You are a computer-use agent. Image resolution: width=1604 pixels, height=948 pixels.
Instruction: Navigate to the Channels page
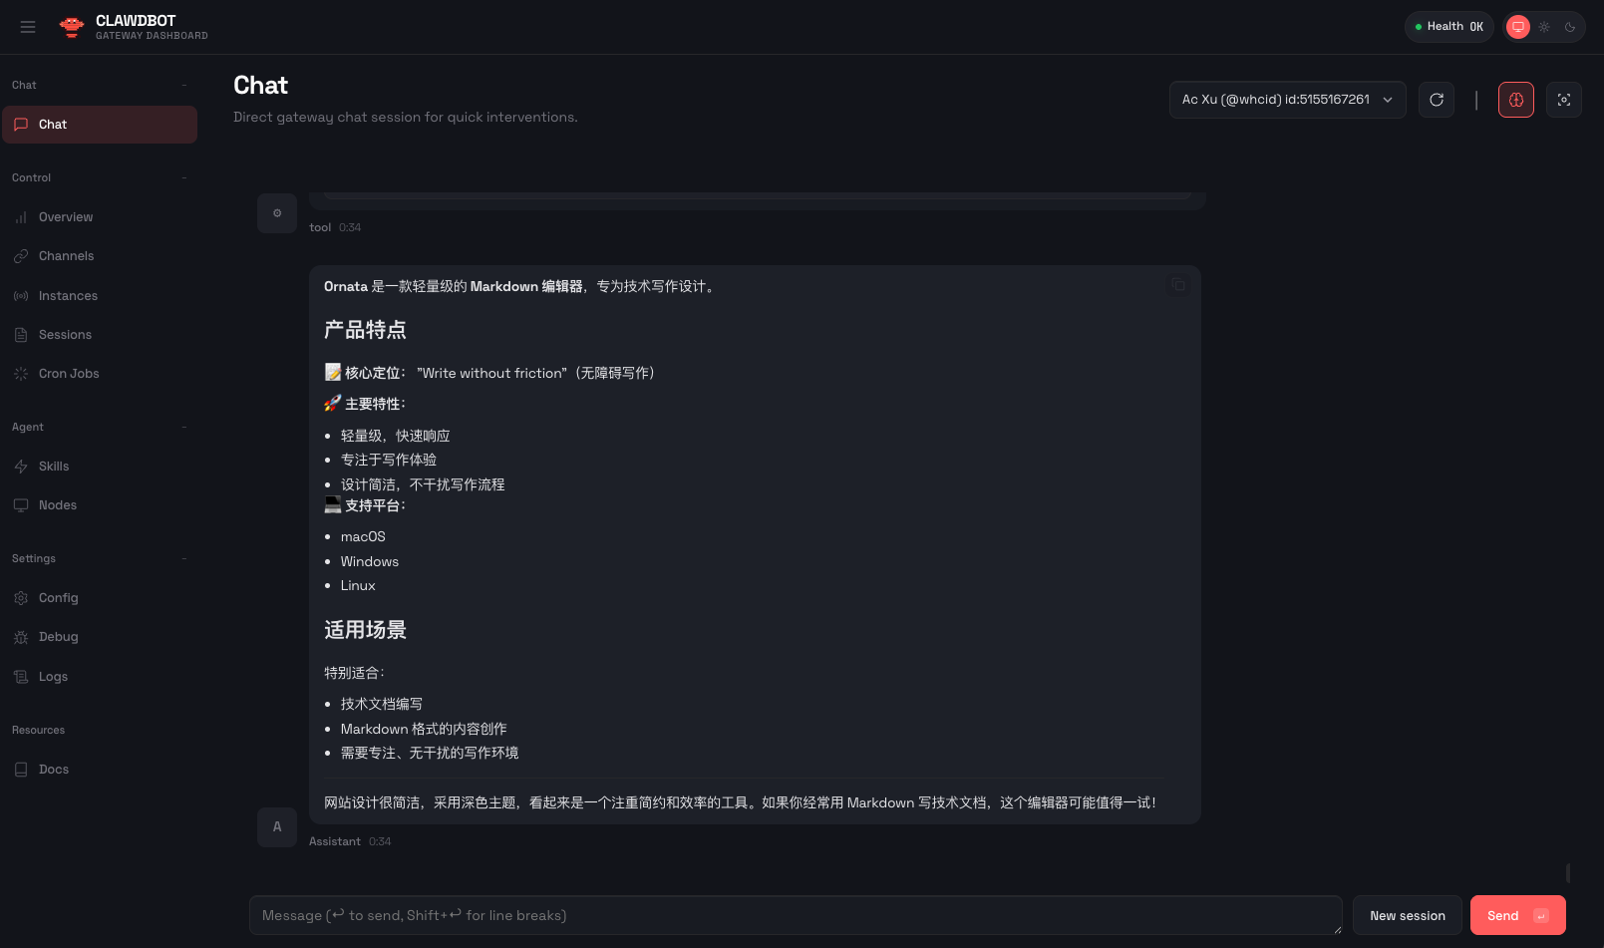click(66, 256)
